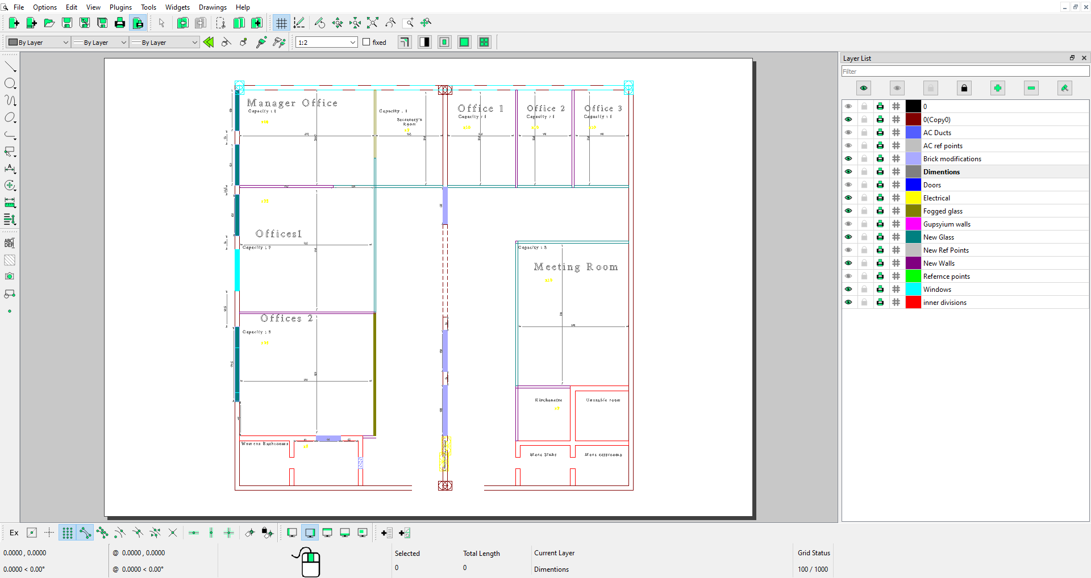Click the Zoom Previous icon
Screen dimensions: 1091x578
(390, 23)
